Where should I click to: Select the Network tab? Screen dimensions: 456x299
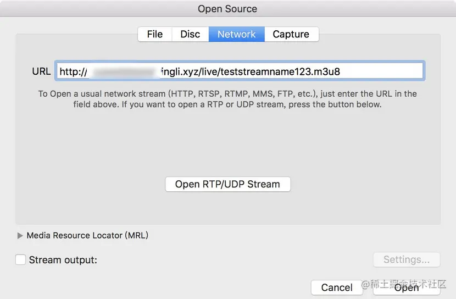pyautogui.click(x=236, y=34)
